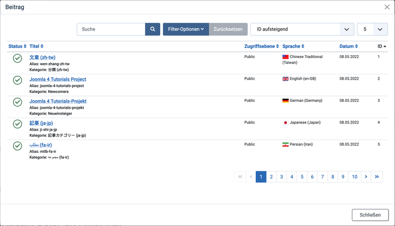Close the Beitrag dialog with X
This screenshot has height=226, width=395.
[x=387, y=7]
